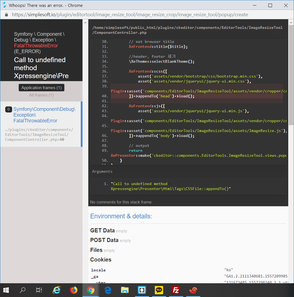
Task: Open File Explorer from taskbar
Action: (125, 290)
